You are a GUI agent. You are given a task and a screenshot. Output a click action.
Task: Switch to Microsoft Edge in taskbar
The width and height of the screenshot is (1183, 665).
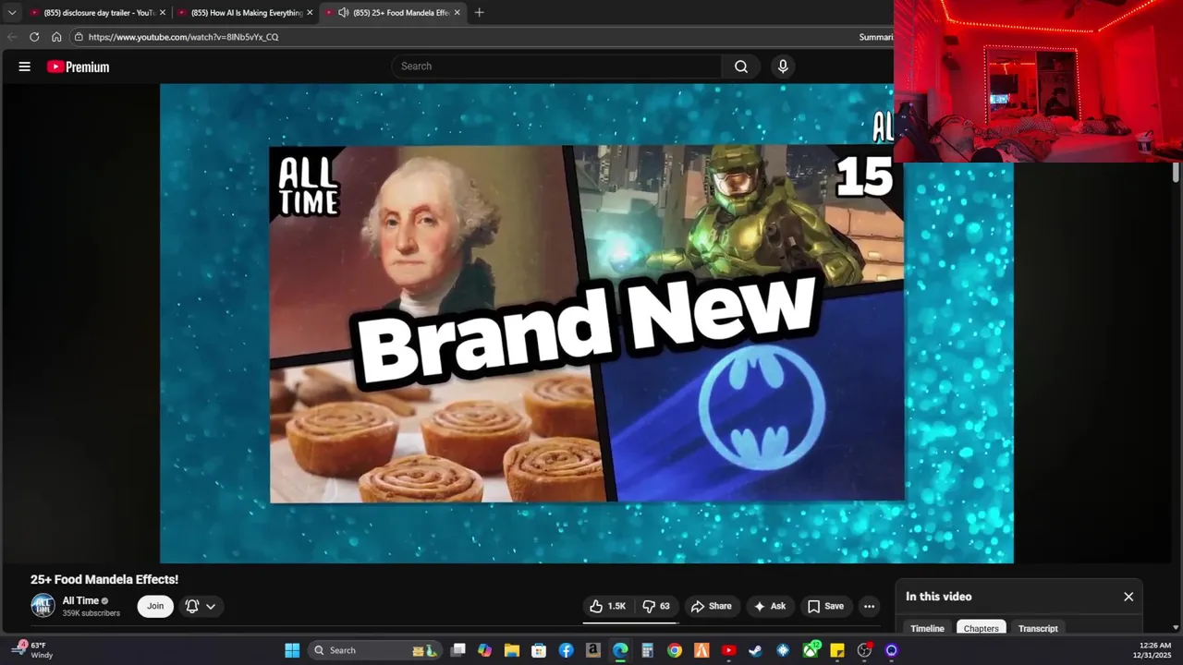[620, 650]
